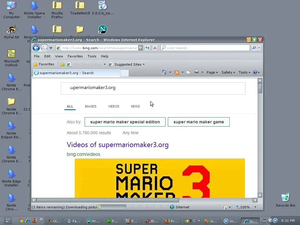300x225 pixels.
Task: Open the Safety dropdown menu
Action: click(228, 72)
